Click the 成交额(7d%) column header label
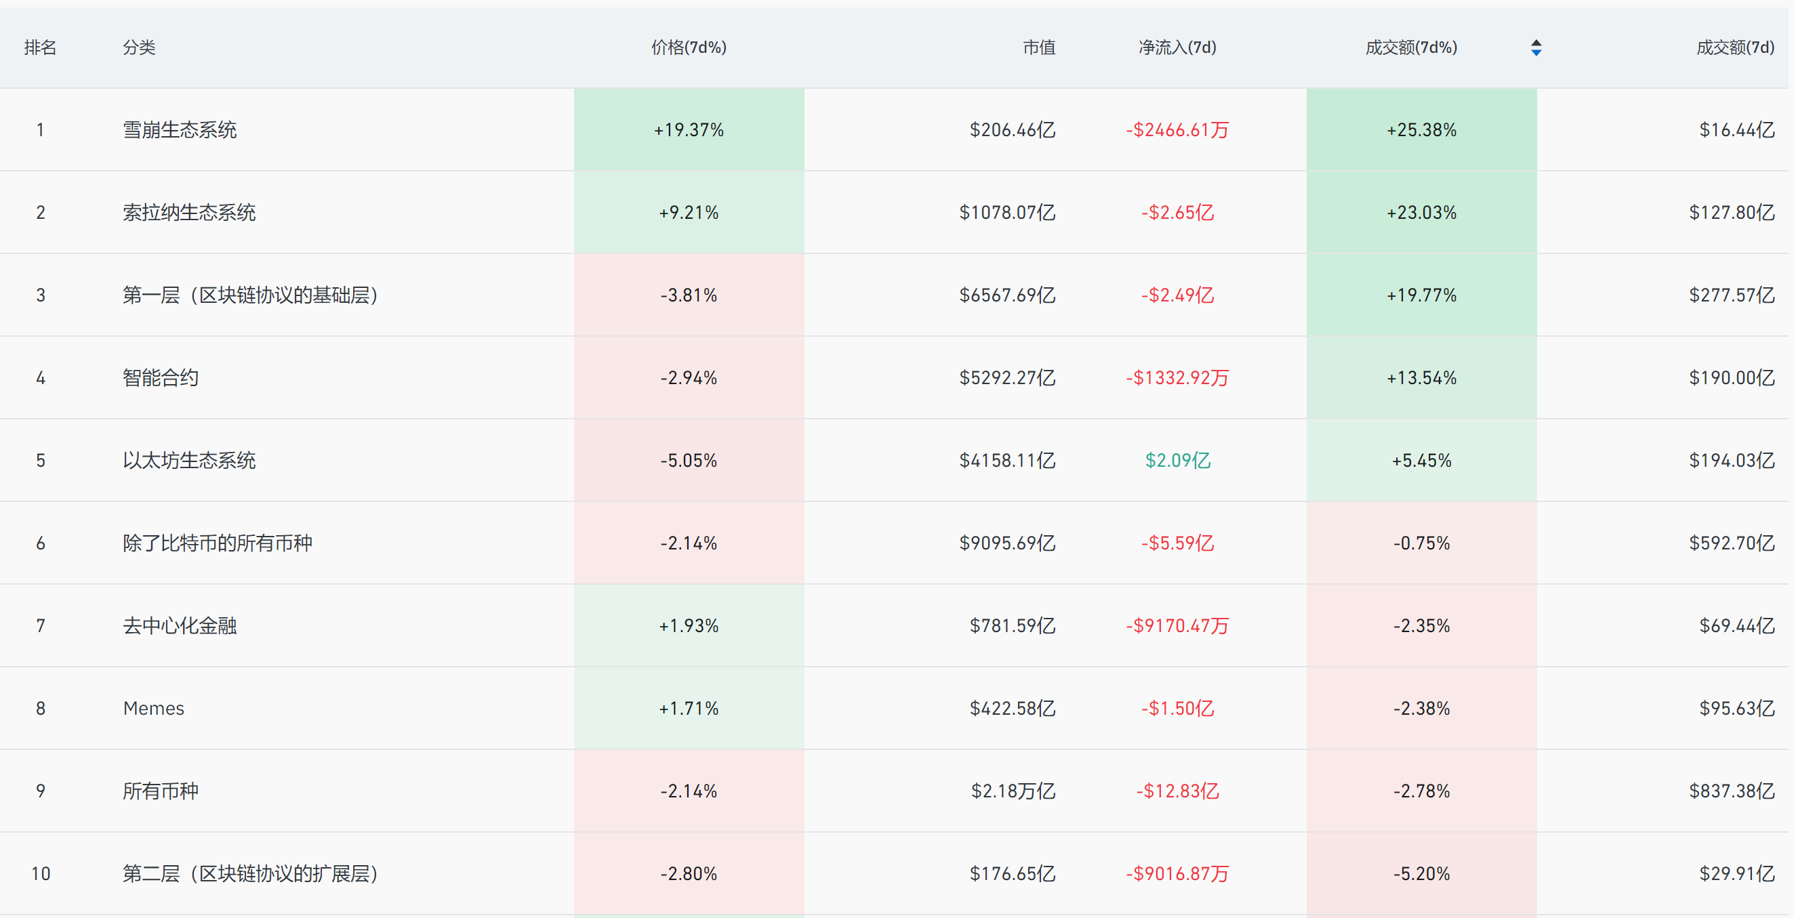 click(x=1411, y=47)
